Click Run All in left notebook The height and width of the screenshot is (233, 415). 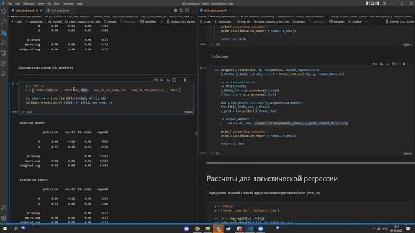click(x=54, y=21)
